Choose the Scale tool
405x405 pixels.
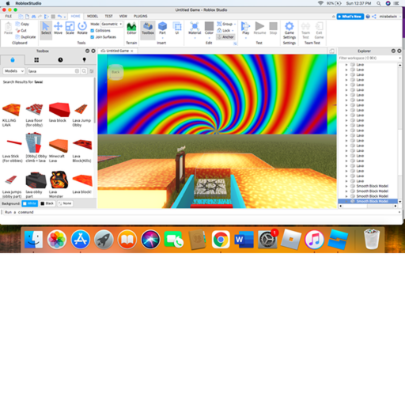[70, 28]
